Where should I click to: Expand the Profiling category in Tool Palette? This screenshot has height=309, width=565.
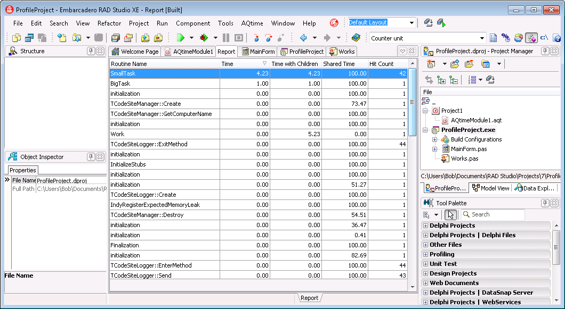pyautogui.click(x=425, y=254)
